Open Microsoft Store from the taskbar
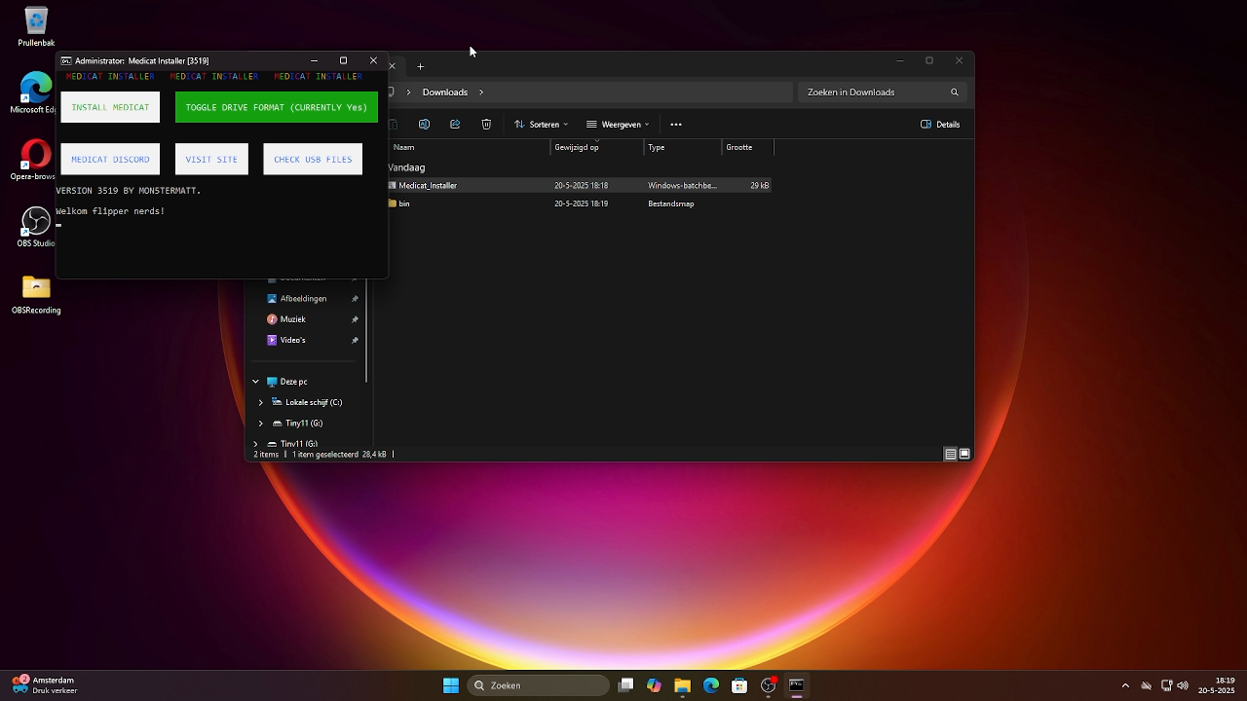Image resolution: width=1247 pixels, height=701 pixels. (739, 685)
